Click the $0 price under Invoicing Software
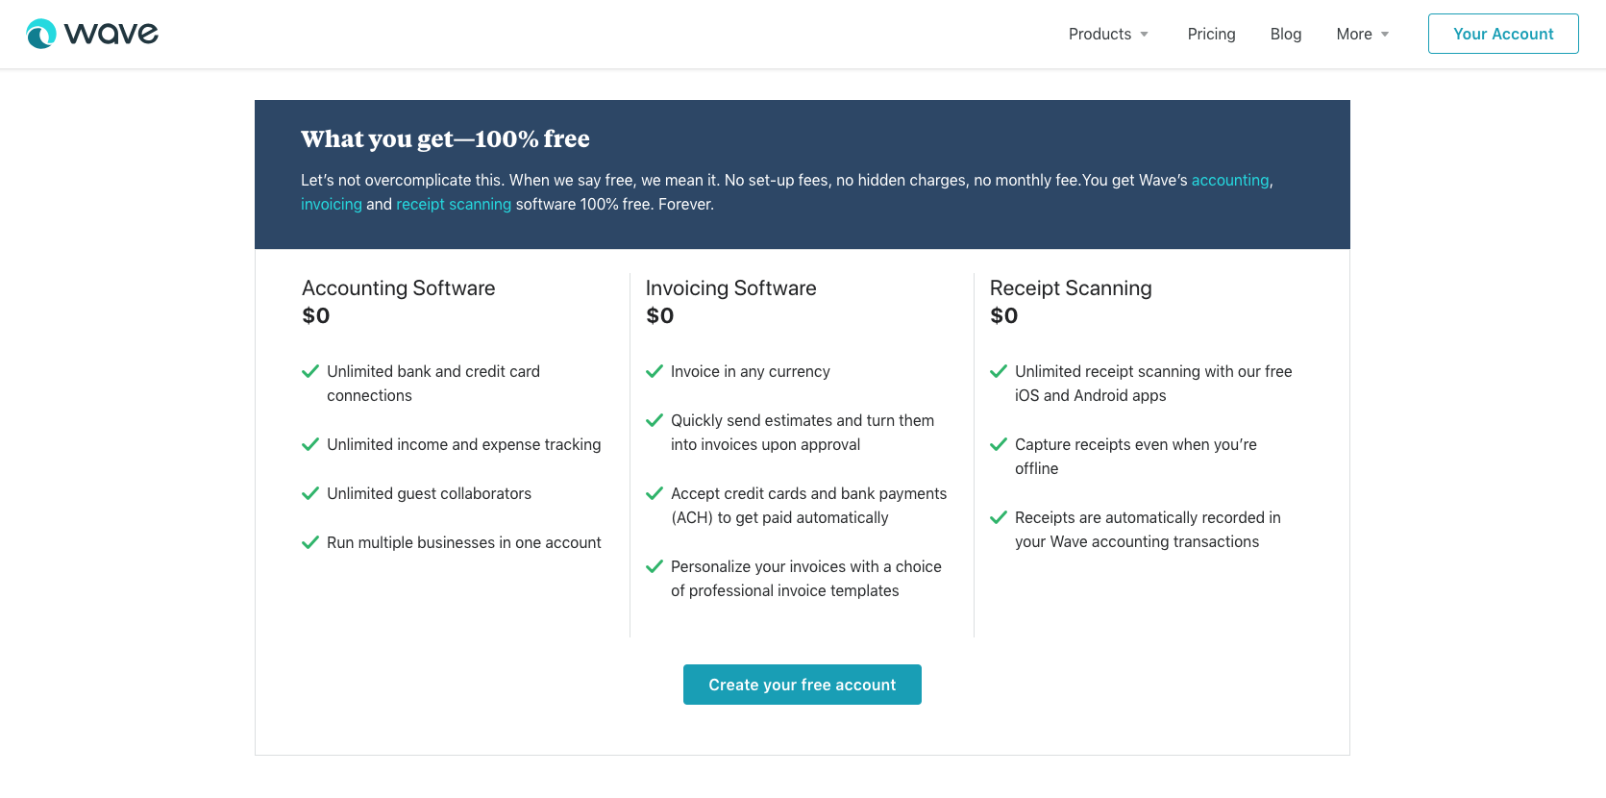Image resolution: width=1606 pixels, height=798 pixels. 660,315
